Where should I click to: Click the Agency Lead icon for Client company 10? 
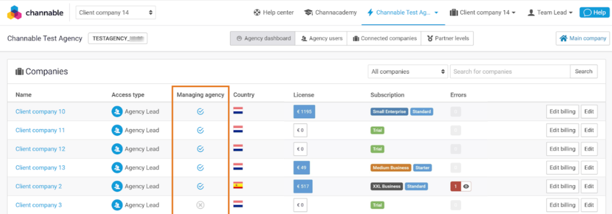[117, 112]
